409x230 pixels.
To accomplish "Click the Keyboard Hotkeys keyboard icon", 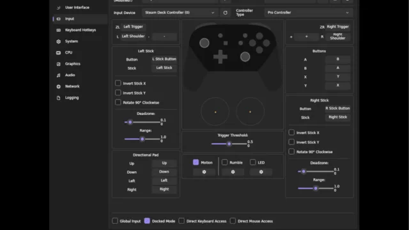I will pos(58,30).
